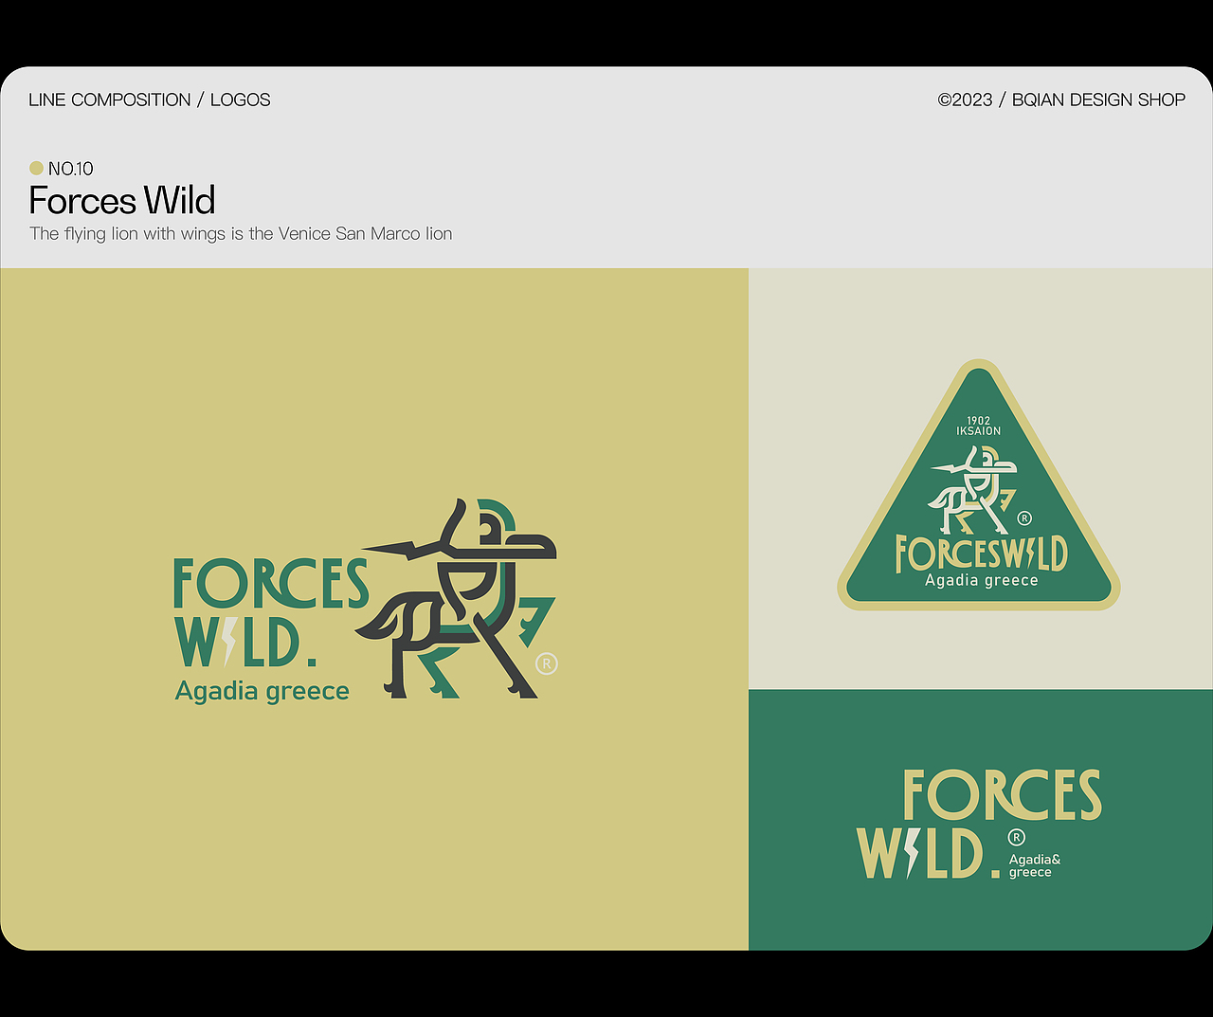Viewport: 1213px width, 1017px height.
Task: Click the registered mark beside the large centaur
Action: [x=547, y=663]
